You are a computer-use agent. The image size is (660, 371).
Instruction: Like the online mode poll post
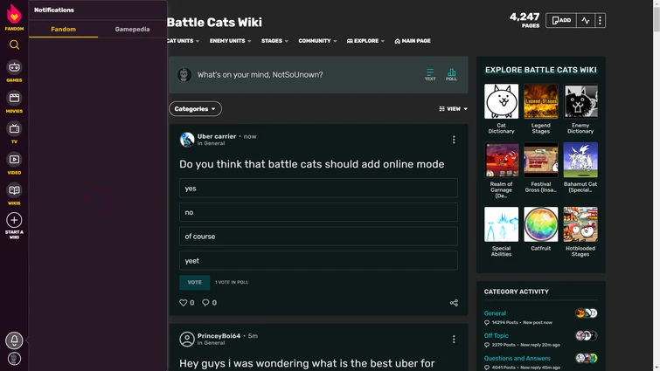[x=184, y=303]
